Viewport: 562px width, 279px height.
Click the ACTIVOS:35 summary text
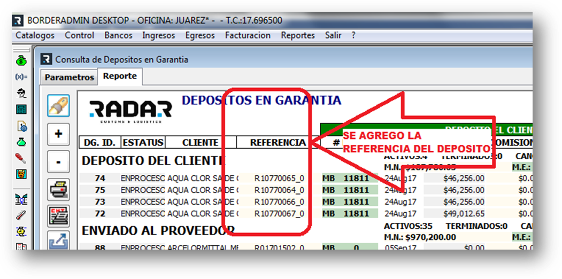point(408,226)
